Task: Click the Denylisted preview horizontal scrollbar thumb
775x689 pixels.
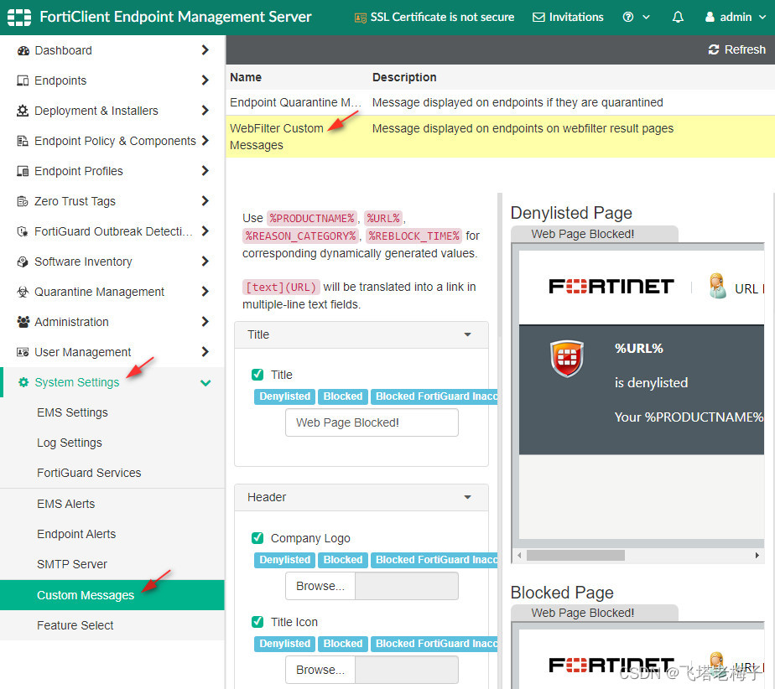Action: click(x=575, y=555)
